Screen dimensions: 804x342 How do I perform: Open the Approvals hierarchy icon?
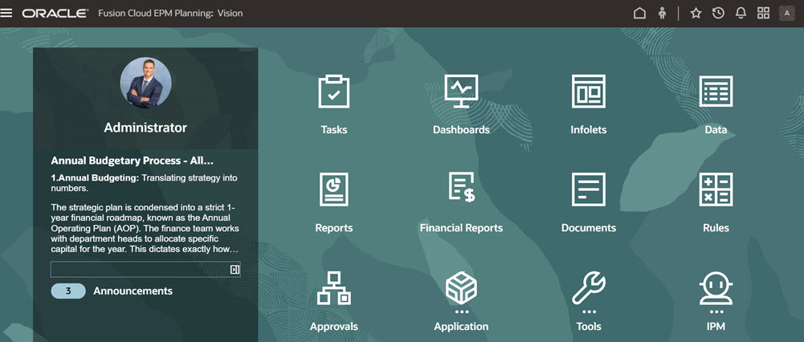(x=334, y=288)
